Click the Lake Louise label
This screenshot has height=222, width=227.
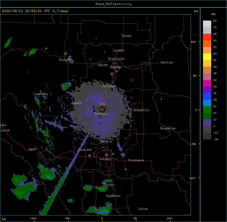(5, 128)
